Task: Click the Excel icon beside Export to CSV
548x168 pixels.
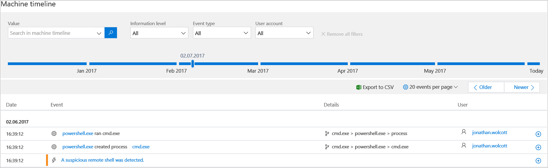Action: [359, 87]
